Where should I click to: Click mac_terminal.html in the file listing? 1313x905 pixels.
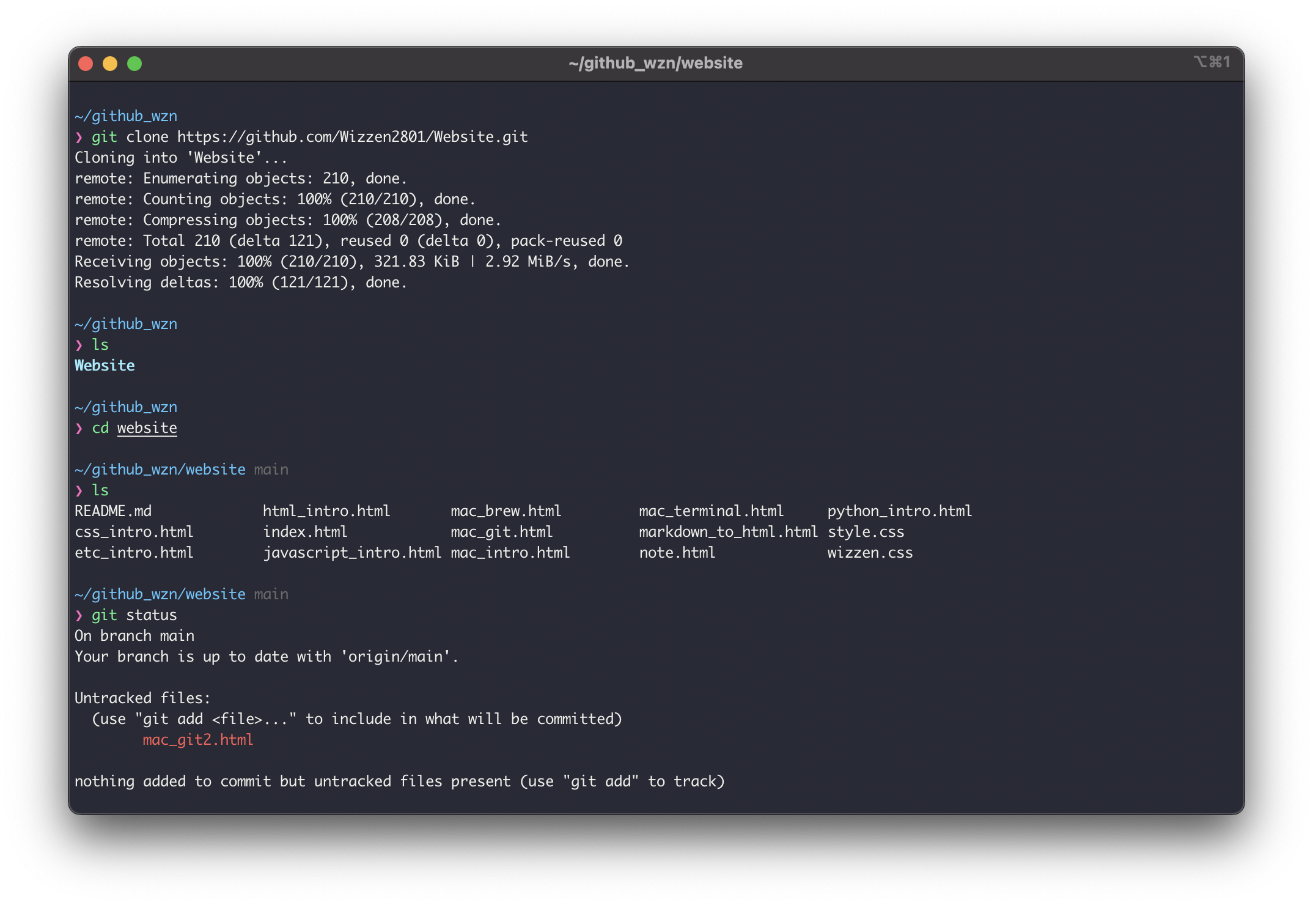[712, 511]
